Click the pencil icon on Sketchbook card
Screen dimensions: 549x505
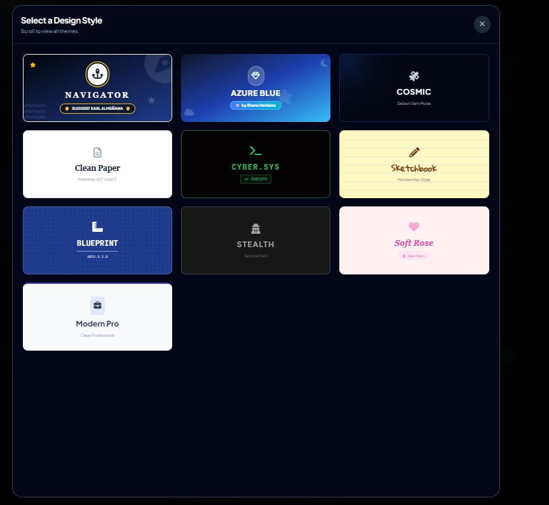click(x=414, y=152)
